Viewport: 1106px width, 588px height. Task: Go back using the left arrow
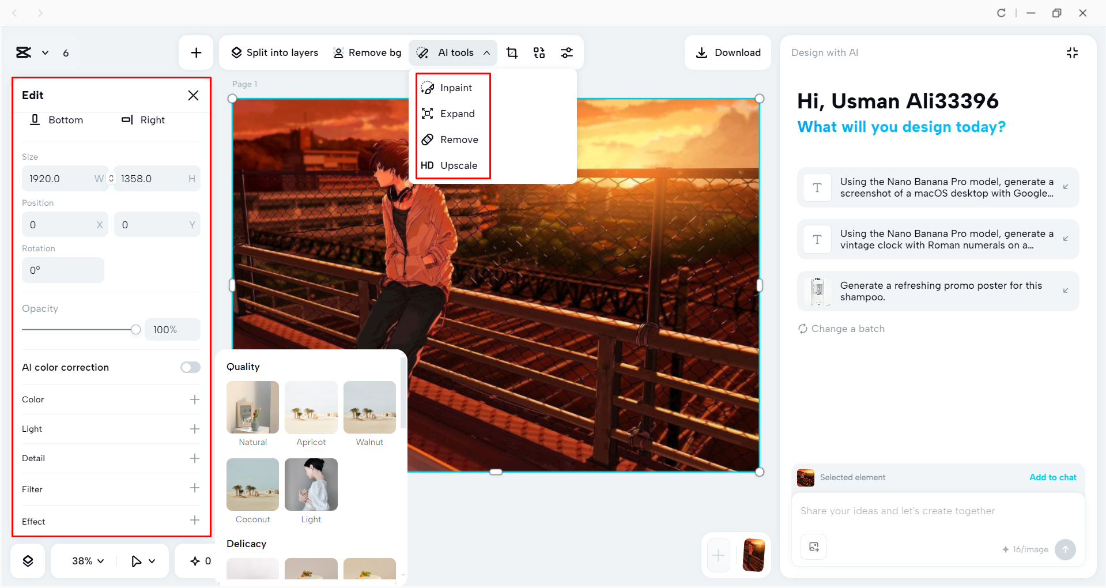pyautogui.click(x=15, y=13)
